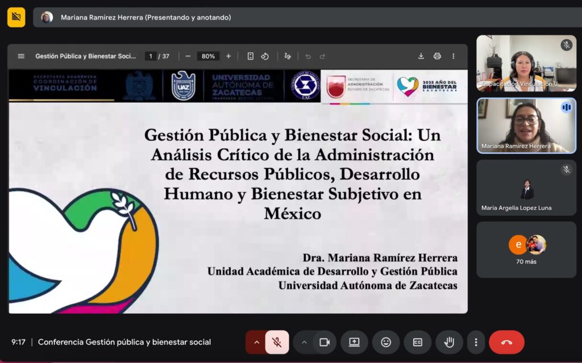This screenshot has width=582, height=363.
Task: Rotate the PDF document counterclockwise
Action: point(265,56)
